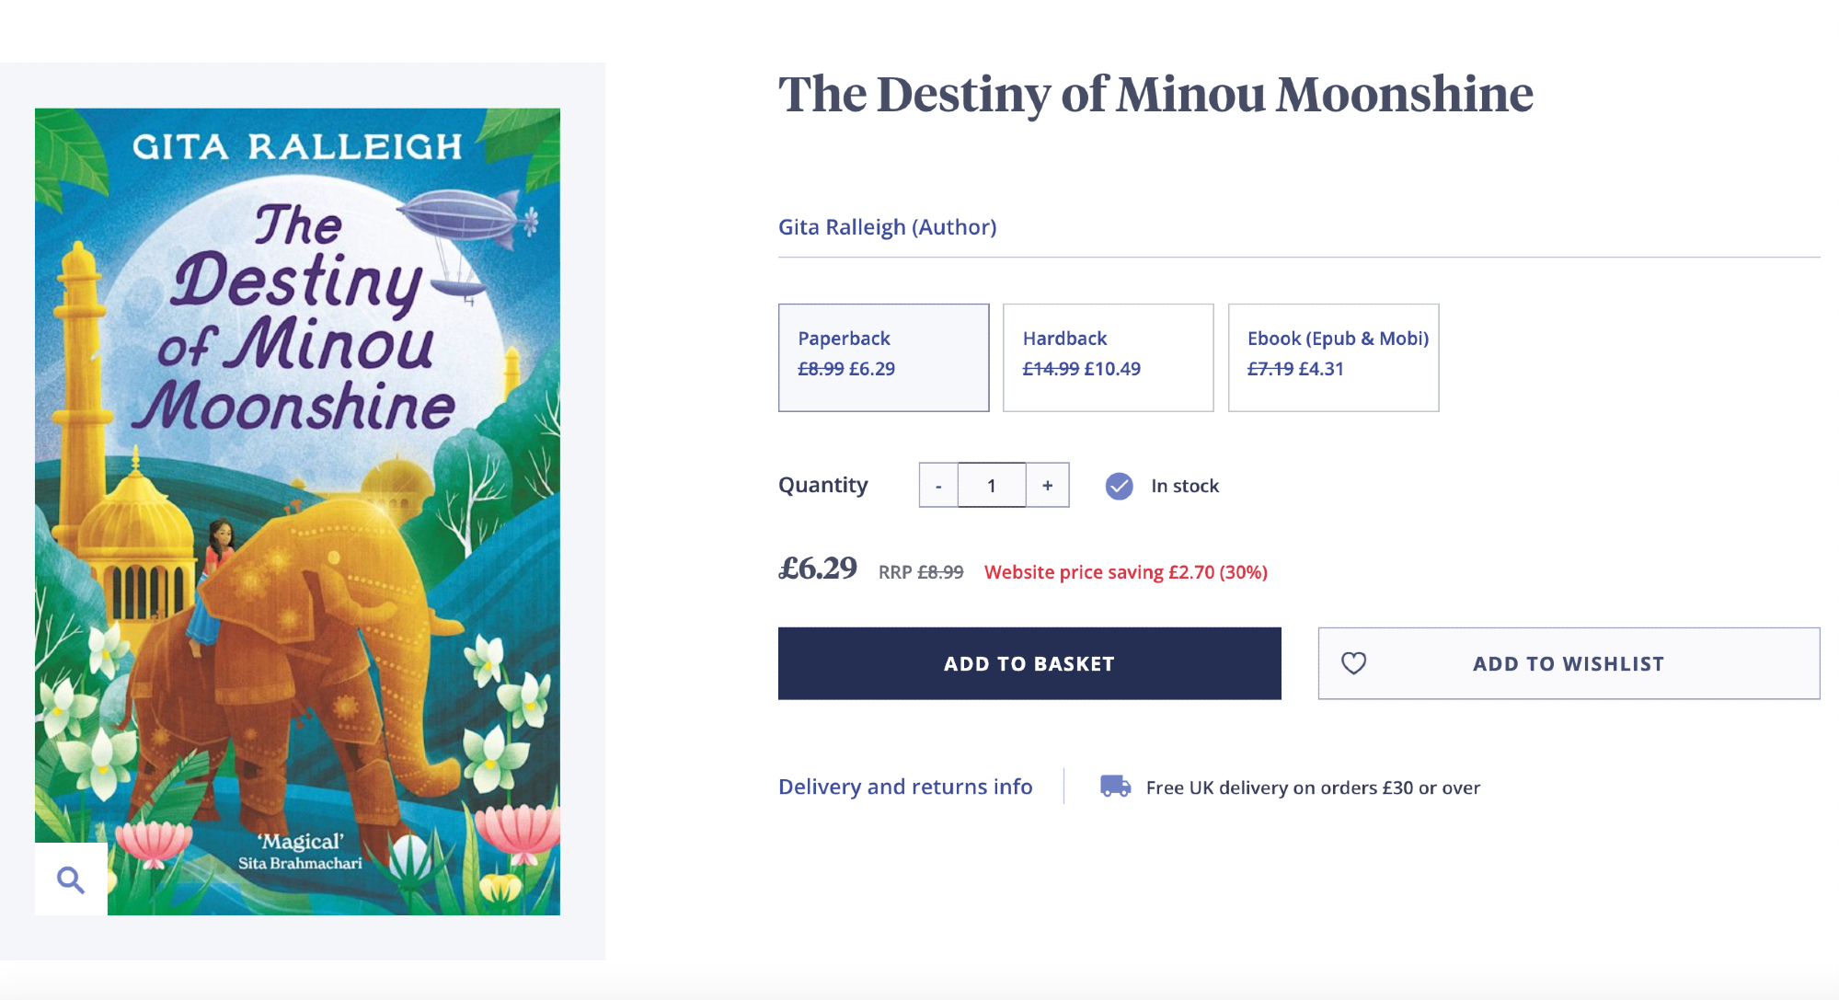1839x1000 pixels.
Task: Click the Add to Wishlist label
Action: [x=1568, y=664]
